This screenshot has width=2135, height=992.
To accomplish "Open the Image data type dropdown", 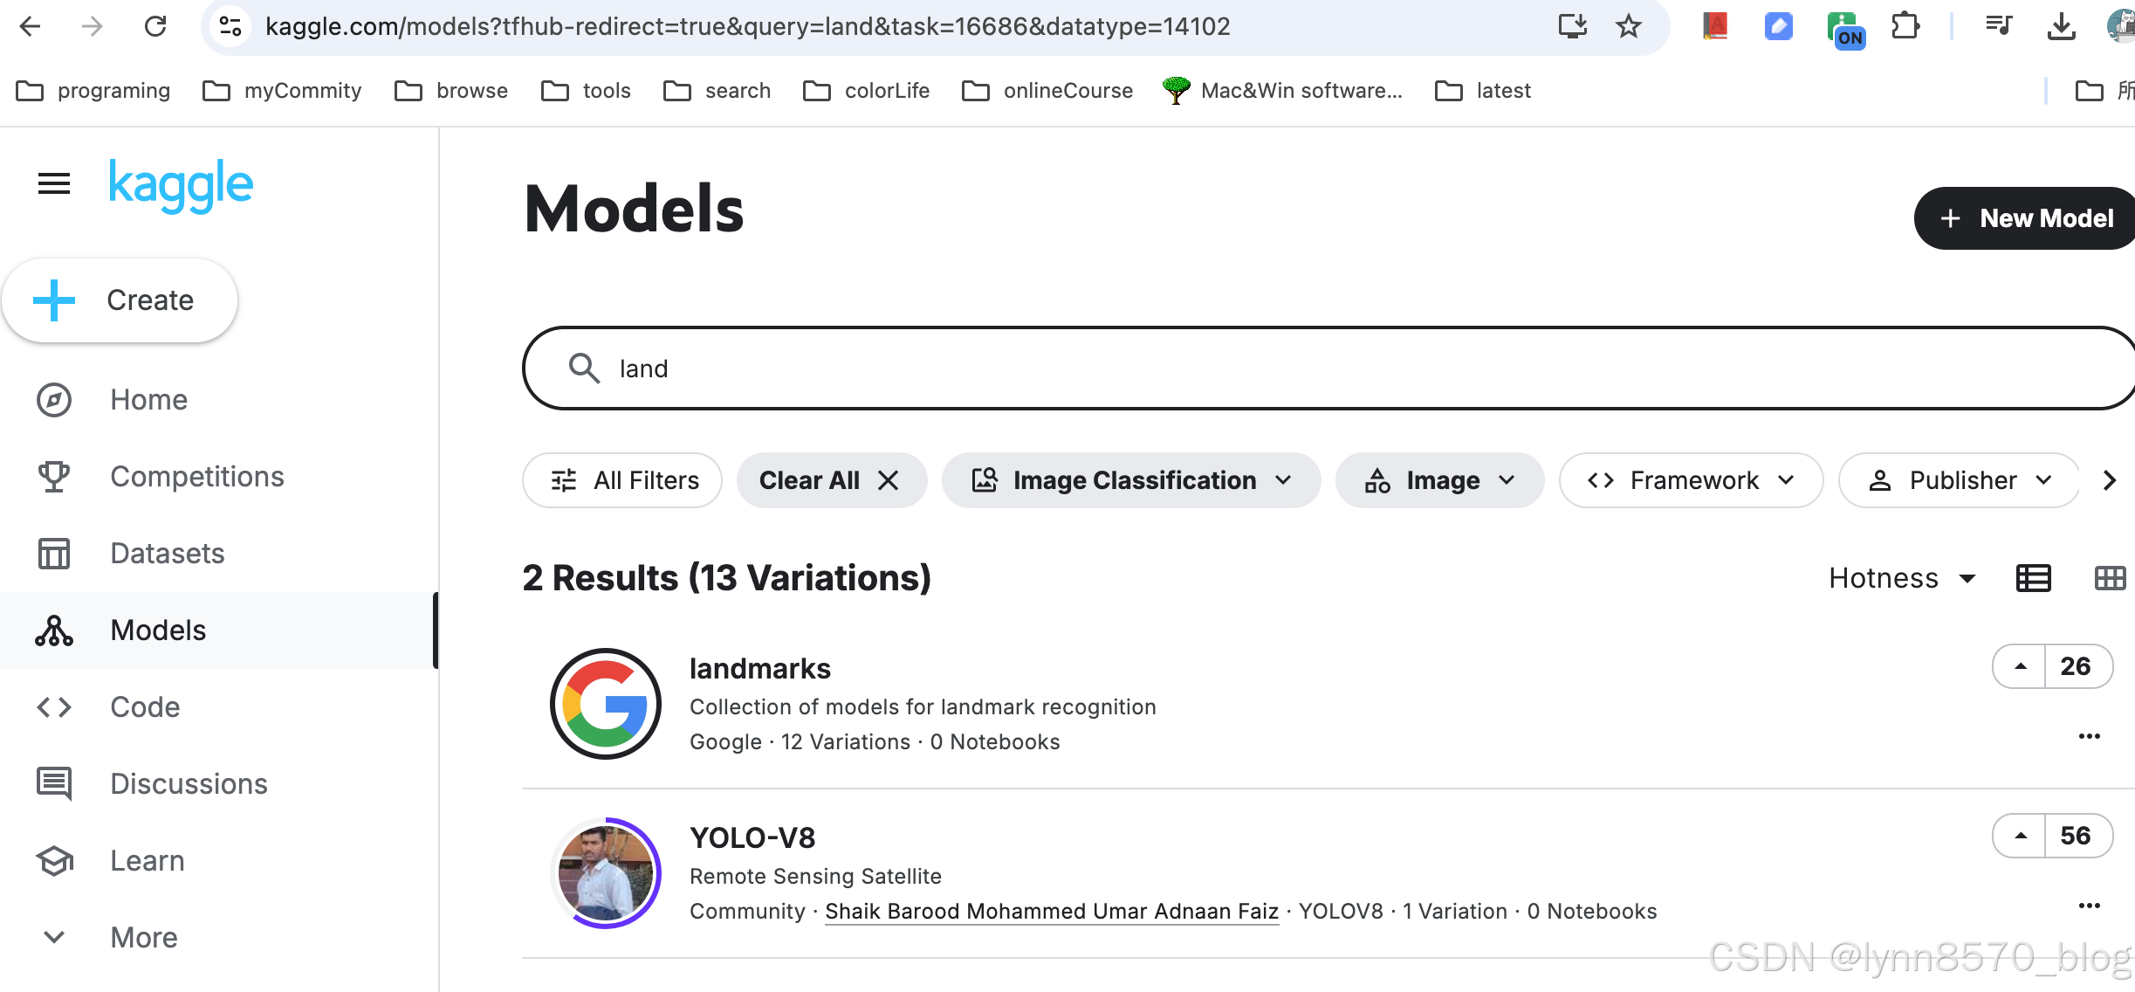I will (x=1439, y=480).
